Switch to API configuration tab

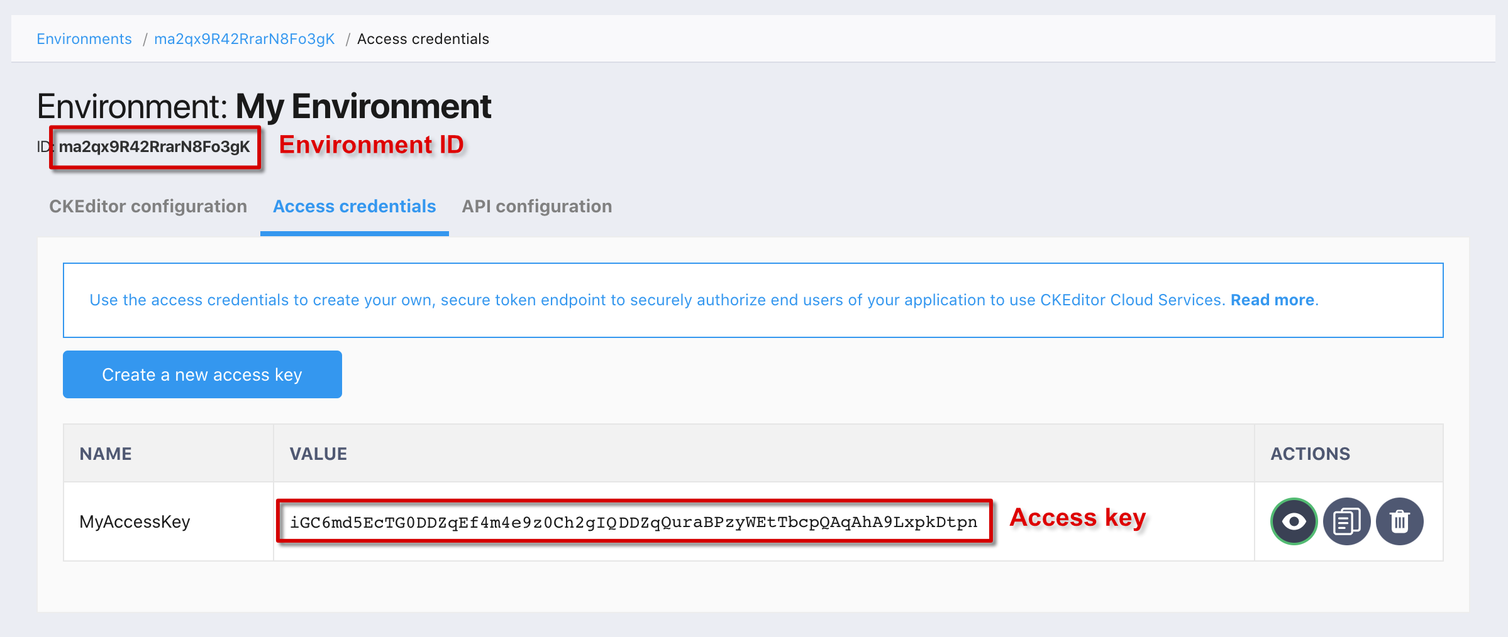pyautogui.click(x=536, y=206)
